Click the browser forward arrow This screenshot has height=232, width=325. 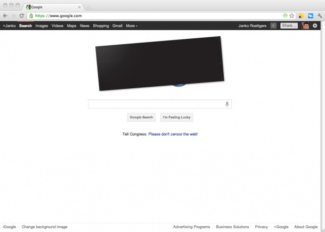tap(13, 16)
